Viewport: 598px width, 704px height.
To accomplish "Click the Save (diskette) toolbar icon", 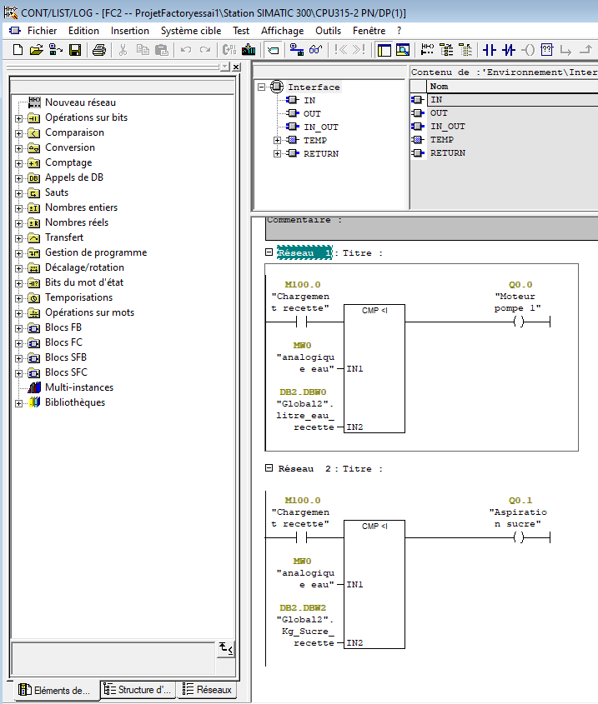I will [x=74, y=50].
